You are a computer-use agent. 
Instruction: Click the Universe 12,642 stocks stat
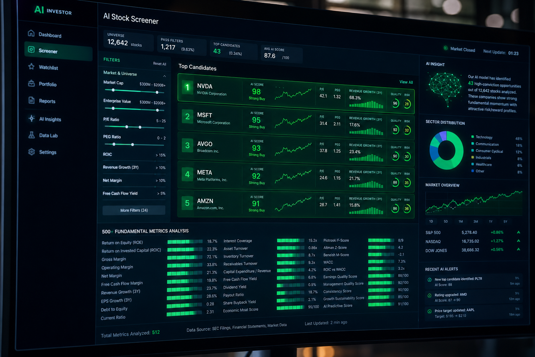(x=129, y=40)
